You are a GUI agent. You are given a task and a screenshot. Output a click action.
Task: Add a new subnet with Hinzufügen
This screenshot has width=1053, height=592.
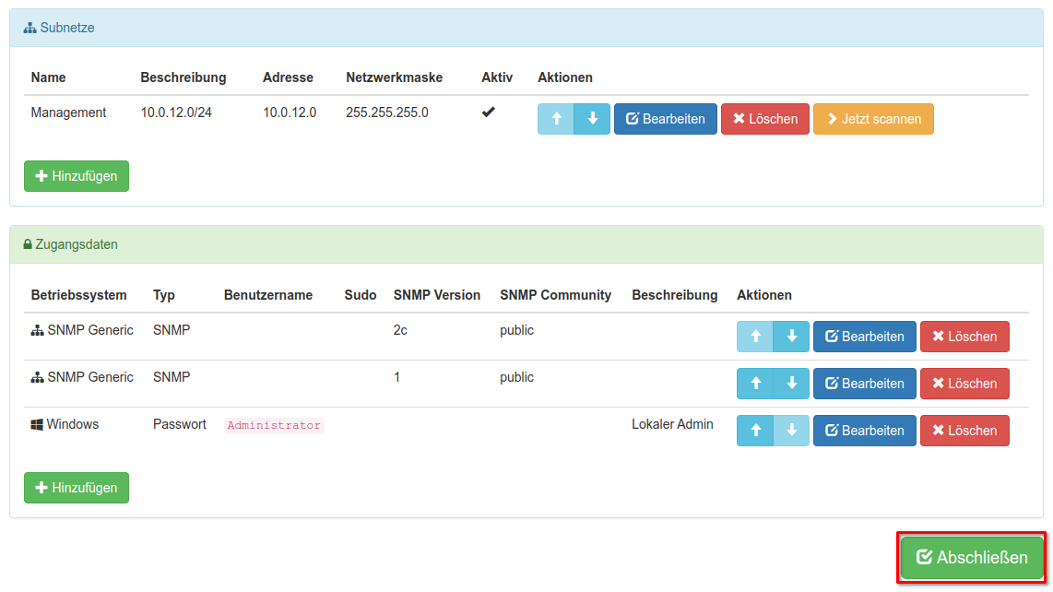77,176
